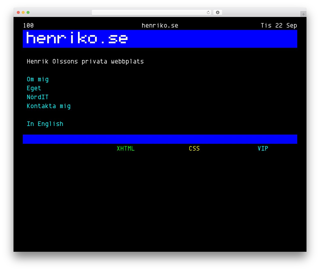The height and width of the screenshot is (271, 320).
Task: Open the "Om mig" link
Action: click(x=38, y=79)
